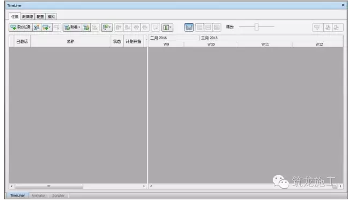The image size is (355, 202).
Task: Close the TimeLiner window
Action: (x=343, y=5)
